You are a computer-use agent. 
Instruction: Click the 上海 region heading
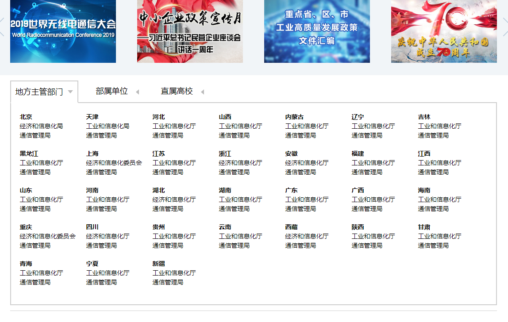tap(92, 153)
